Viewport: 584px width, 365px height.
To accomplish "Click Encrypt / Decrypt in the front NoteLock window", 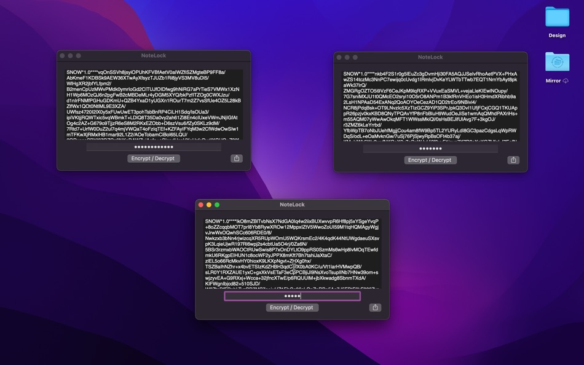I will [292, 307].
